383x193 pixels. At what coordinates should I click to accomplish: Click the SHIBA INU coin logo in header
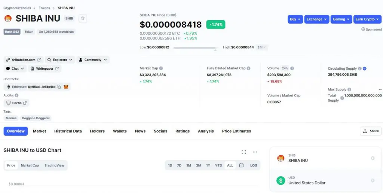pos(8,19)
